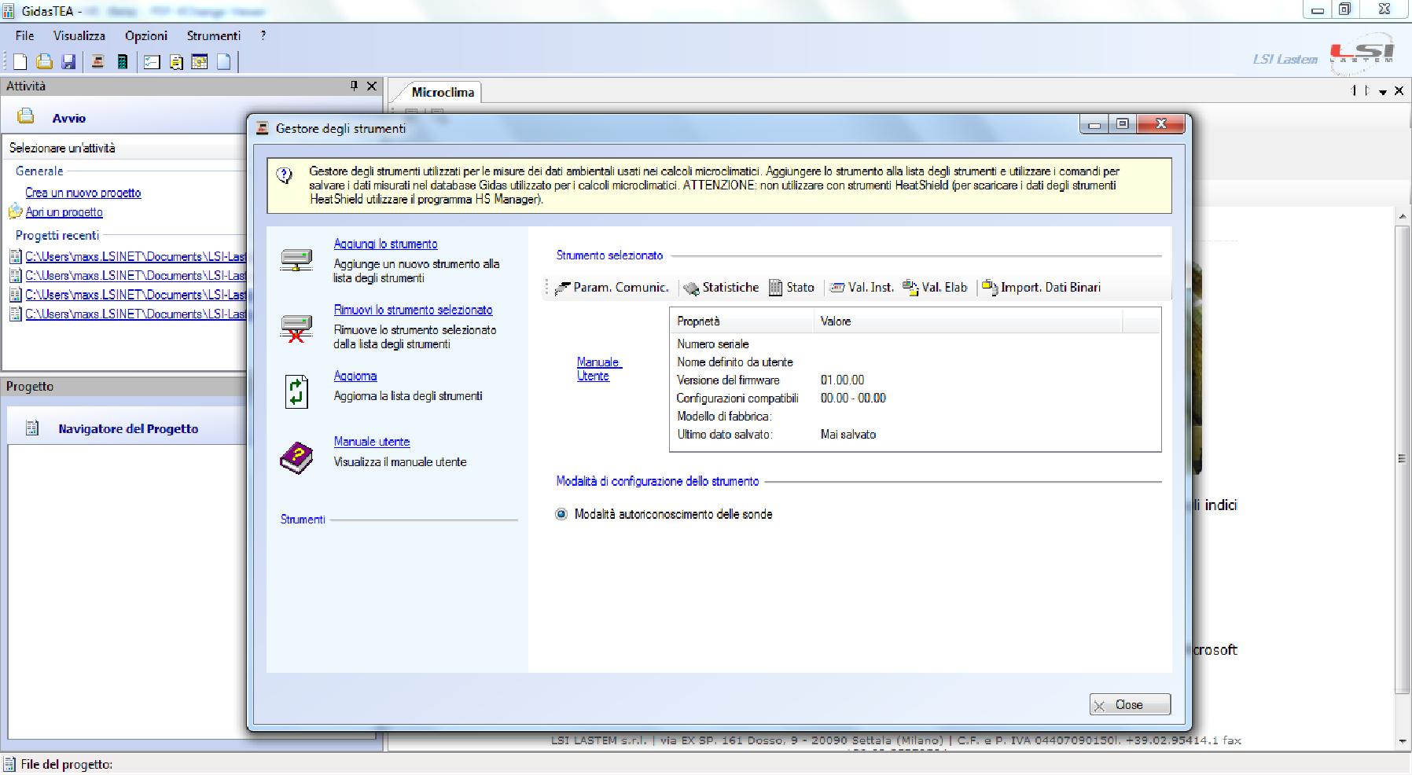Click the Nome definito da utente row
1412x775 pixels.
tap(915, 362)
